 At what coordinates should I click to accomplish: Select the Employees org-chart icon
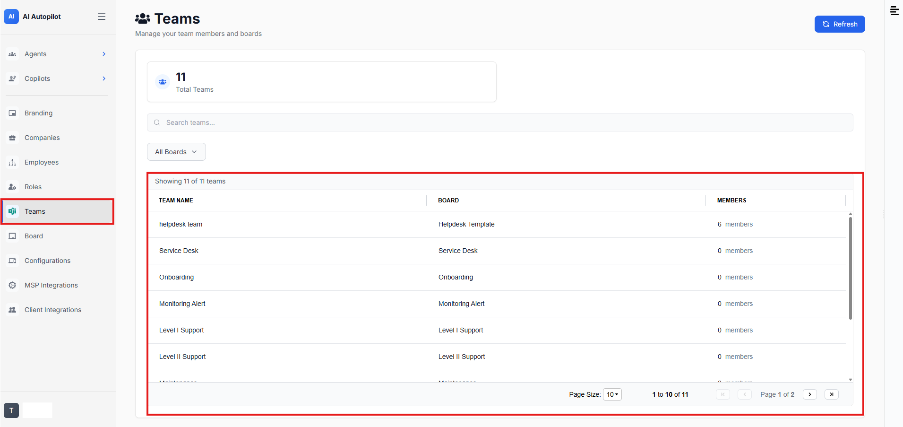point(12,162)
